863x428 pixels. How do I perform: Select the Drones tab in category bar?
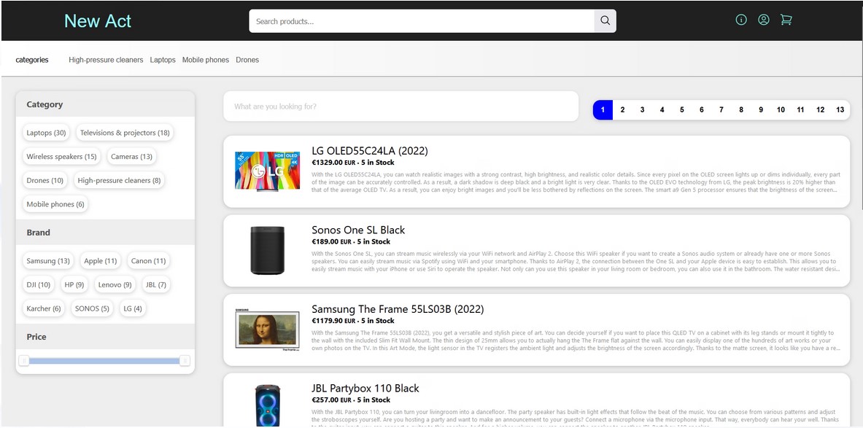247,60
